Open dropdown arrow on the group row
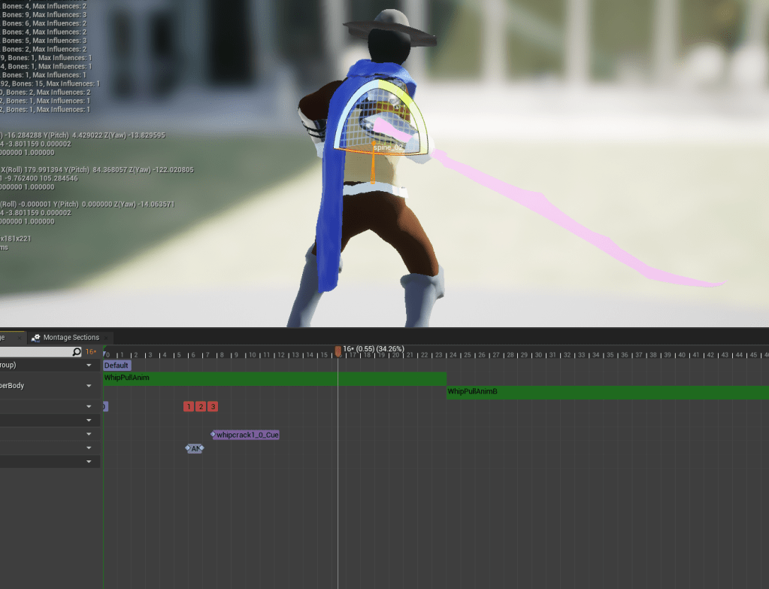The height and width of the screenshot is (589, 769). click(89, 366)
